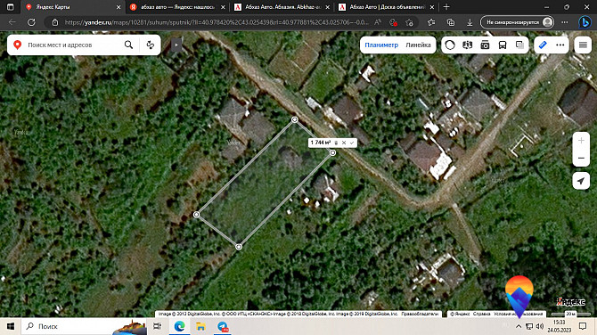597x335 pixels.
Task: Open the notification center icon
Action: pyautogui.click(x=583, y=326)
